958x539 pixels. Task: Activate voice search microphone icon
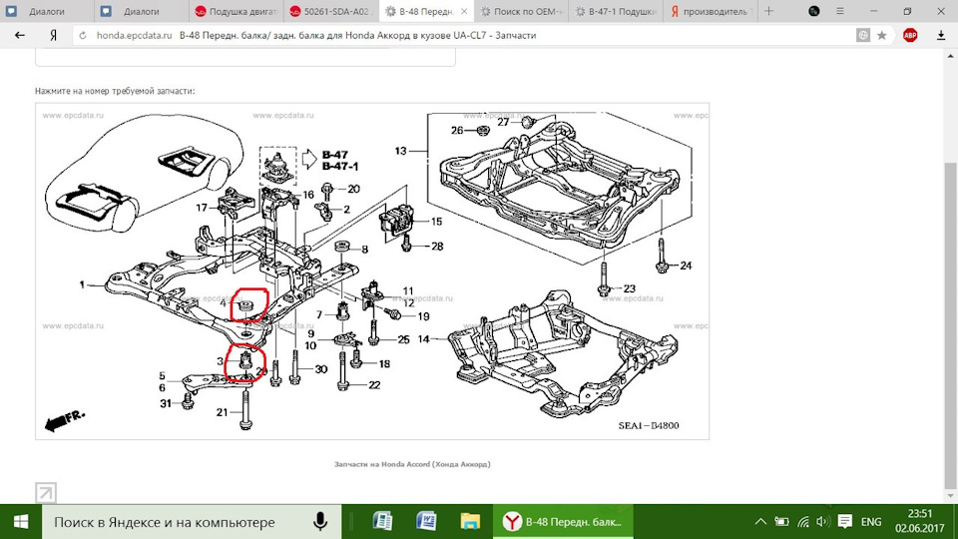coord(320,522)
